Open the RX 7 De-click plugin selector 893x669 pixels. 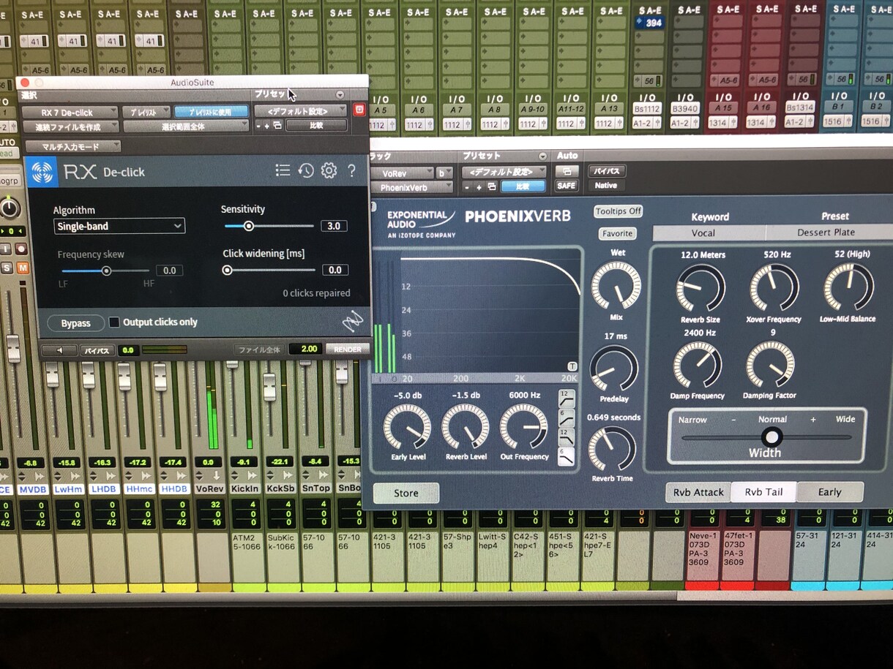70,112
